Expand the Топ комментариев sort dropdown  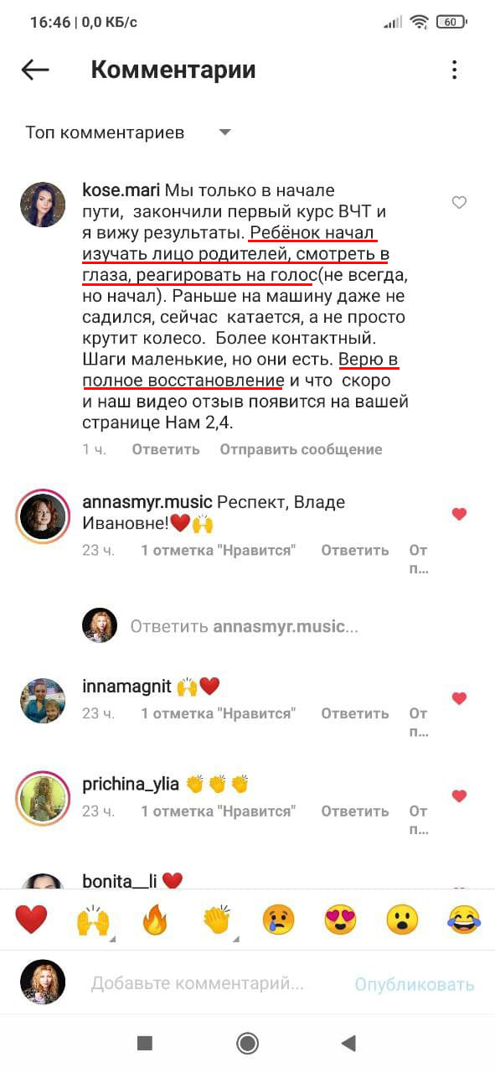[x=224, y=132]
